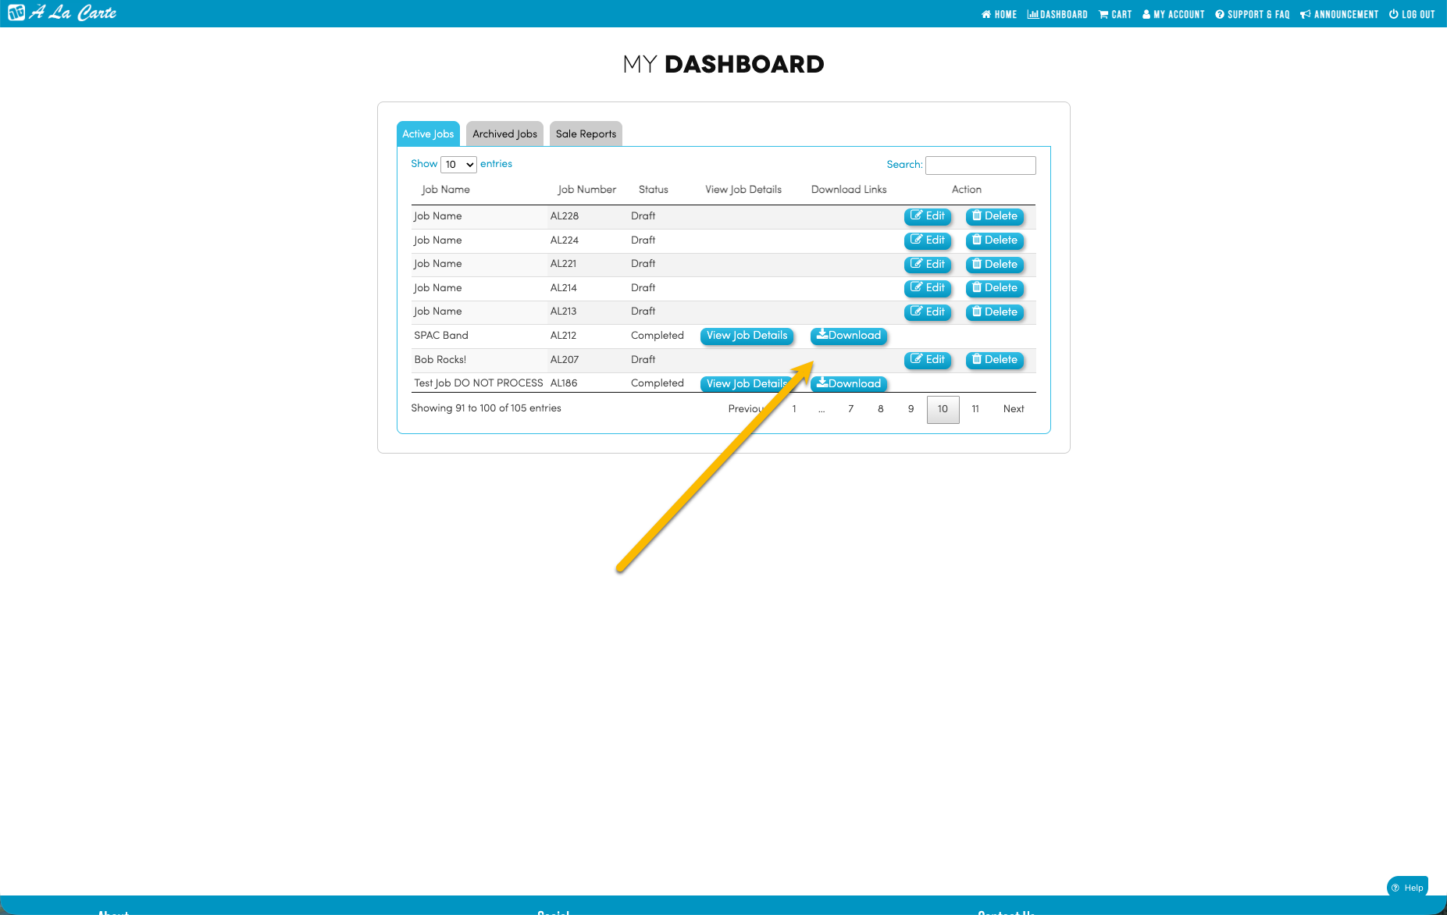Edit job AL221
The image size is (1447, 915).
click(928, 265)
